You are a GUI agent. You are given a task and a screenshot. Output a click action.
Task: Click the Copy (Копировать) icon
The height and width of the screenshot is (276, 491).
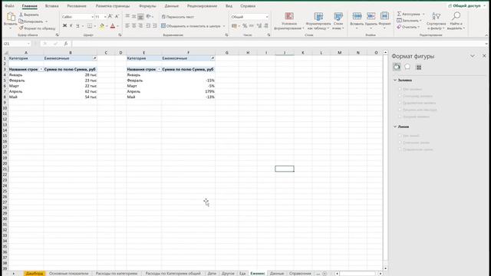(x=21, y=21)
